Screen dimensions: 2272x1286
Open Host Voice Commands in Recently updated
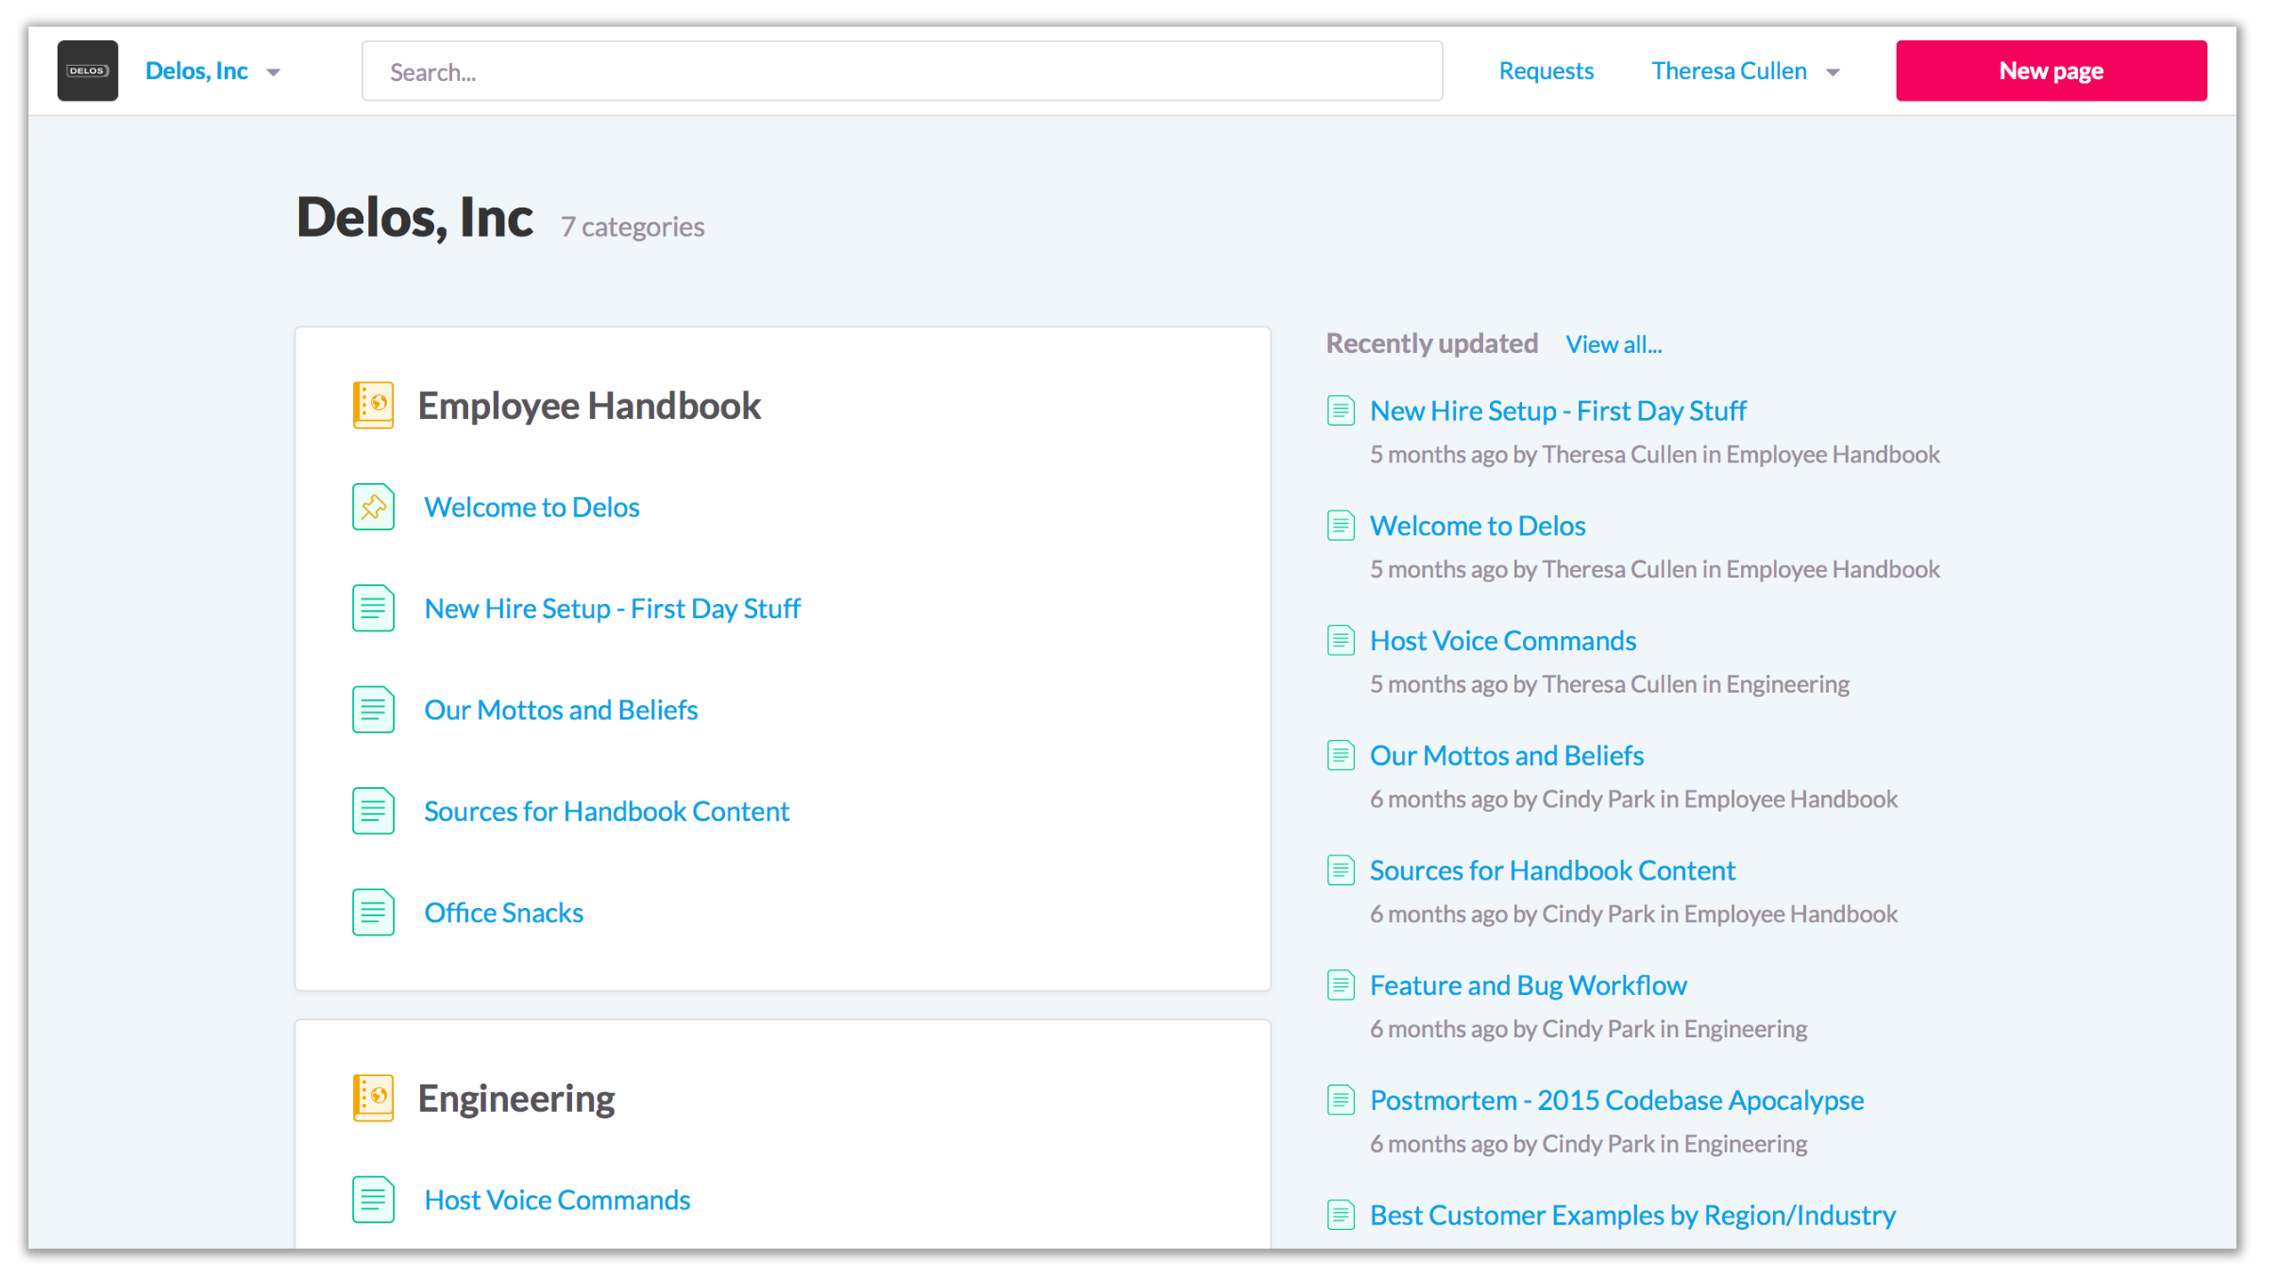coord(1503,640)
